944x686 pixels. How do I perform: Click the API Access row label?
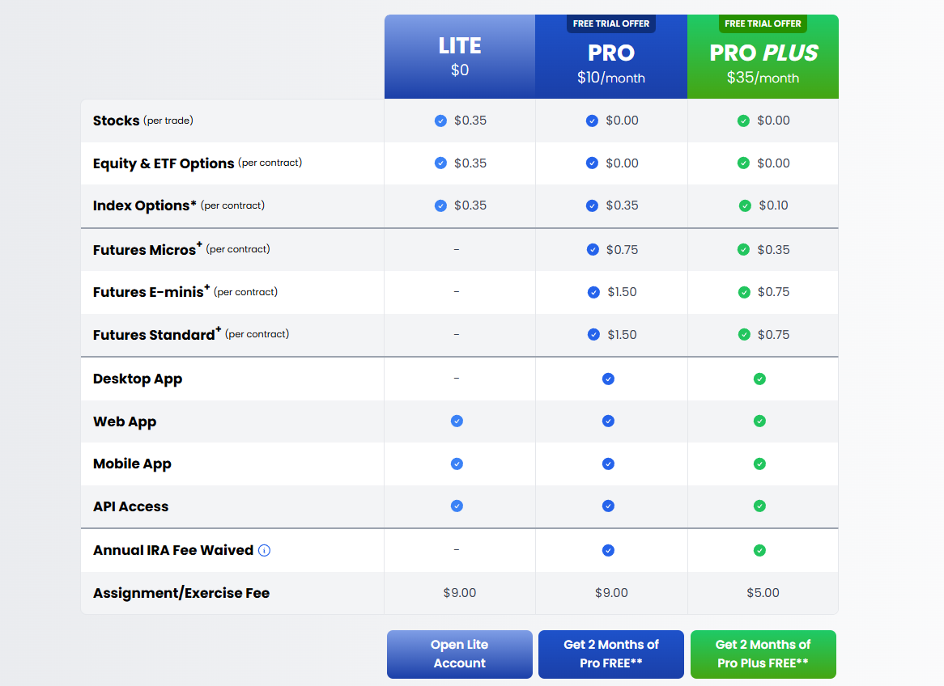[130, 506]
